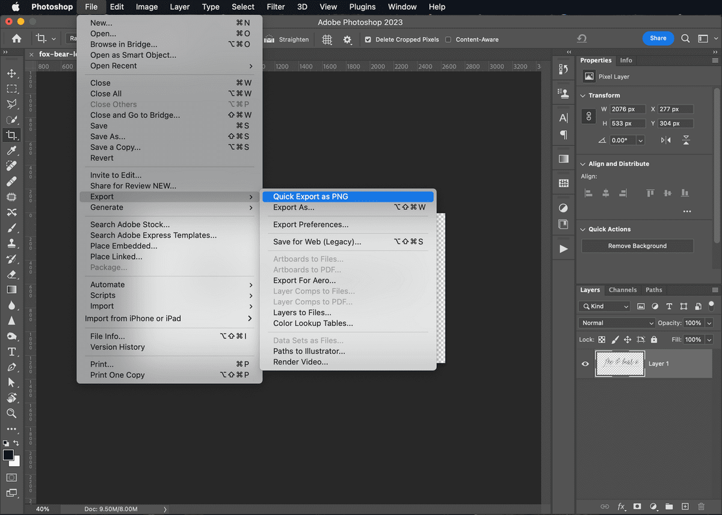Open the search magnifier in options bar

coord(685,39)
